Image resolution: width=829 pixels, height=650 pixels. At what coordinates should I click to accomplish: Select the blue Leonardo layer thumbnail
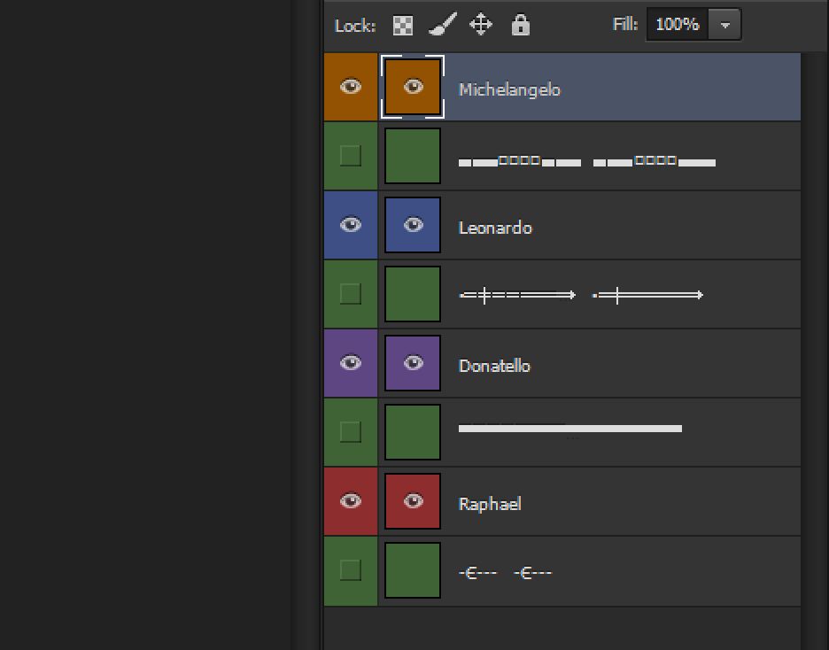[413, 226]
